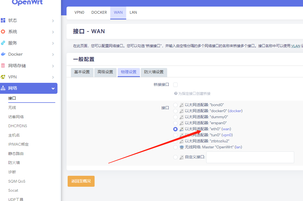Open DHCP/DNS in the network submenu
The width and height of the screenshot is (303, 201).
tap(18, 126)
